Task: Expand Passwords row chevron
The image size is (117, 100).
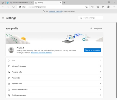Action: click(x=100, y=77)
